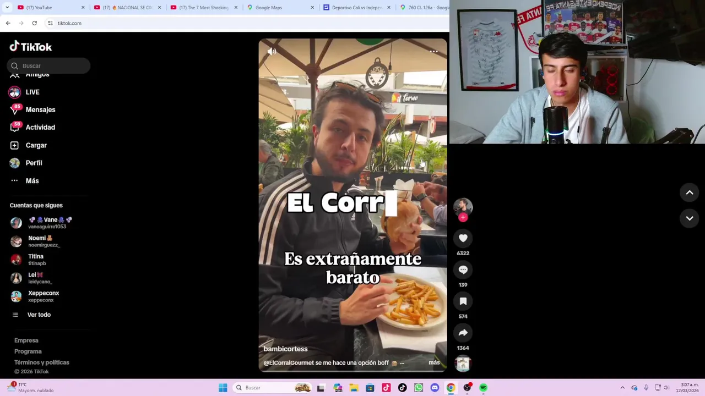This screenshot has width=705, height=396.
Task: Expand Términos y políticas footer section
Action: pyautogui.click(x=42, y=362)
